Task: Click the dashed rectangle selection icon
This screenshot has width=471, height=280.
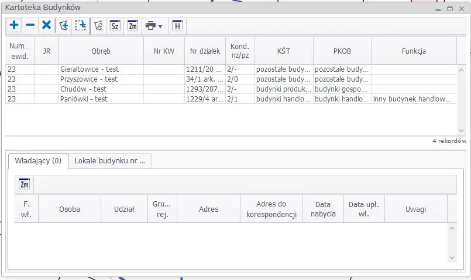Action: point(80,26)
